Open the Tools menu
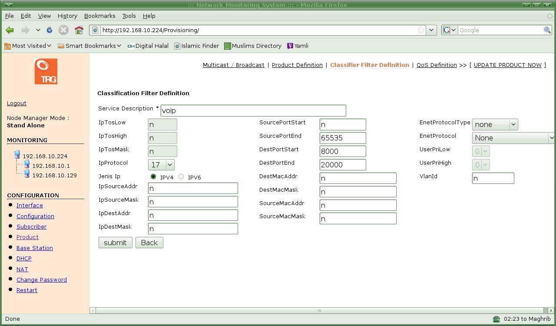The image size is (556, 326). [129, 16]
